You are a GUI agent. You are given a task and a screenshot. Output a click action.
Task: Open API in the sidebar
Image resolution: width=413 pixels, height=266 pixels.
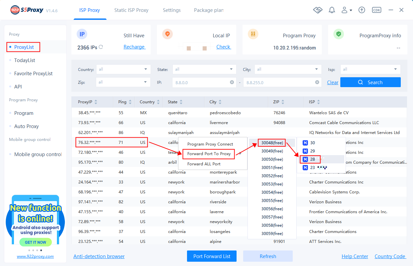(18, 87)
